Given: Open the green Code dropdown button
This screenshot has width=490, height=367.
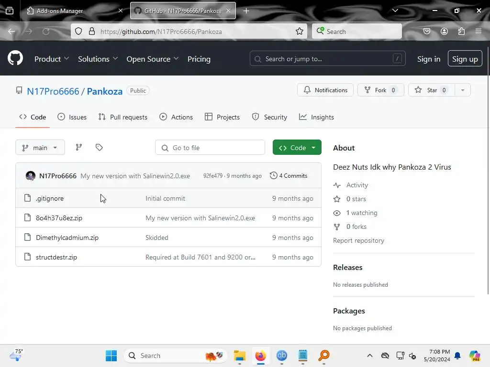Looking at the screenshot, I should coord(297,147).
